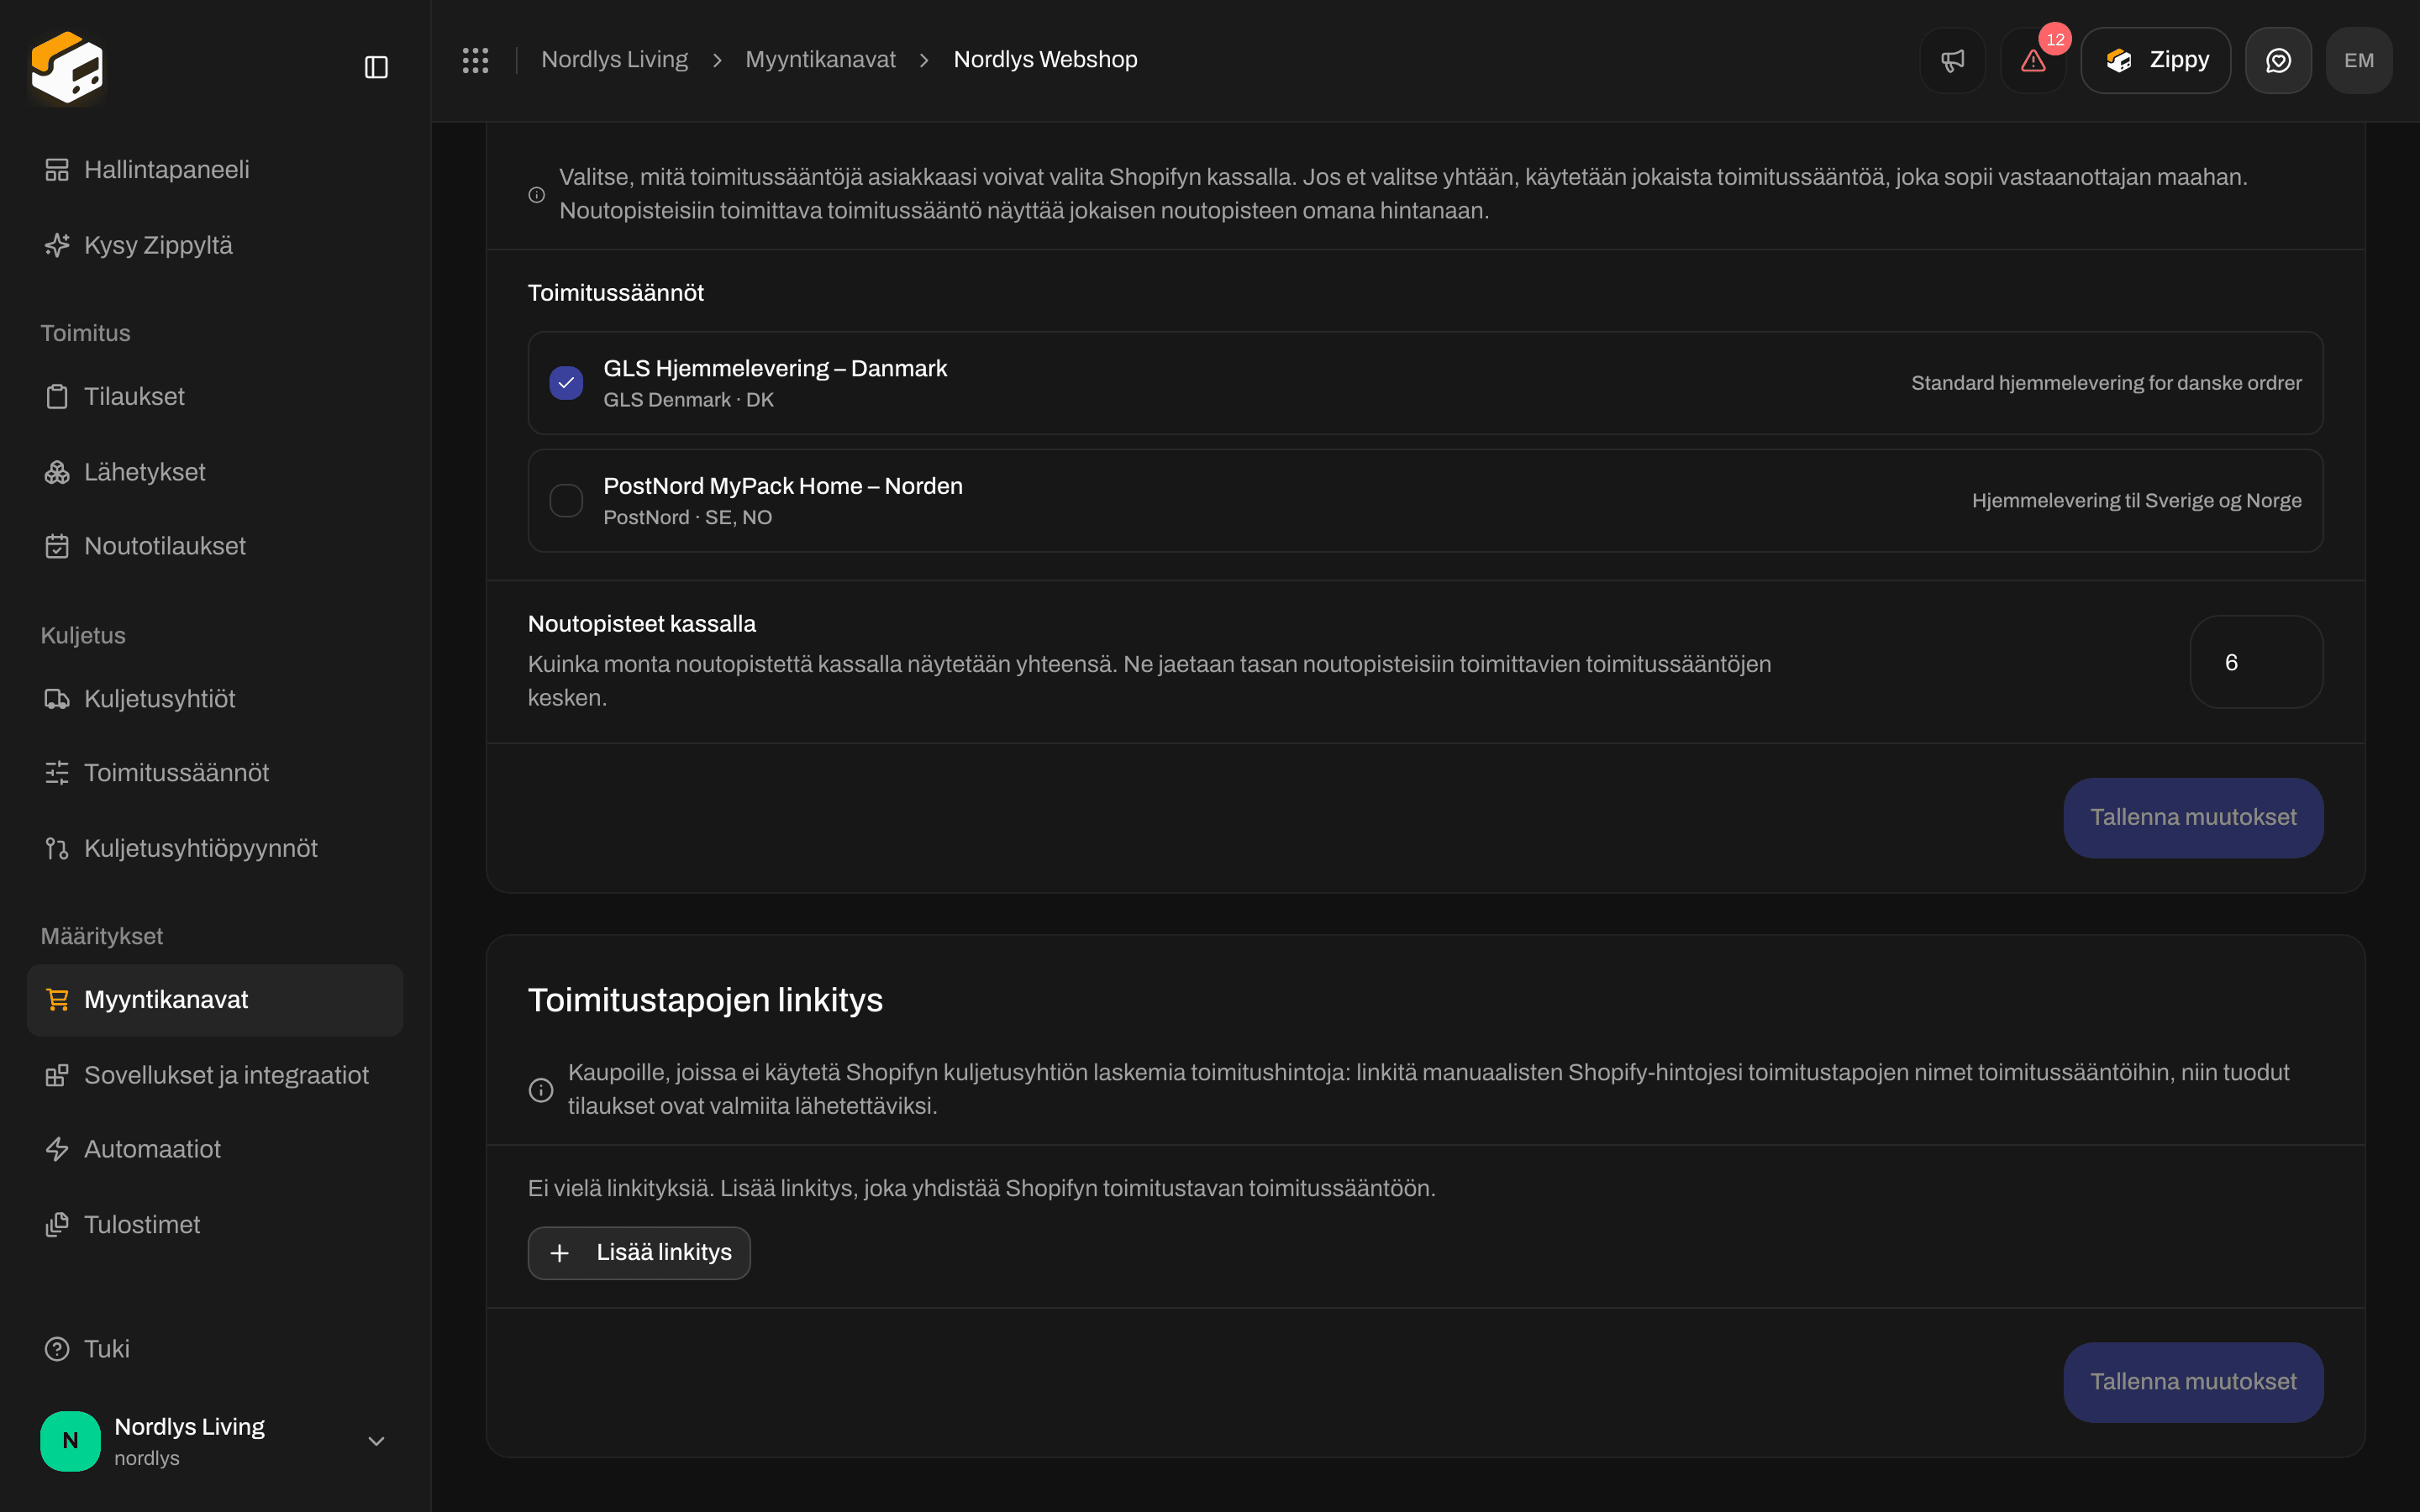Click the Hallintapaneeli dashboard icon

tap(57, 170)
